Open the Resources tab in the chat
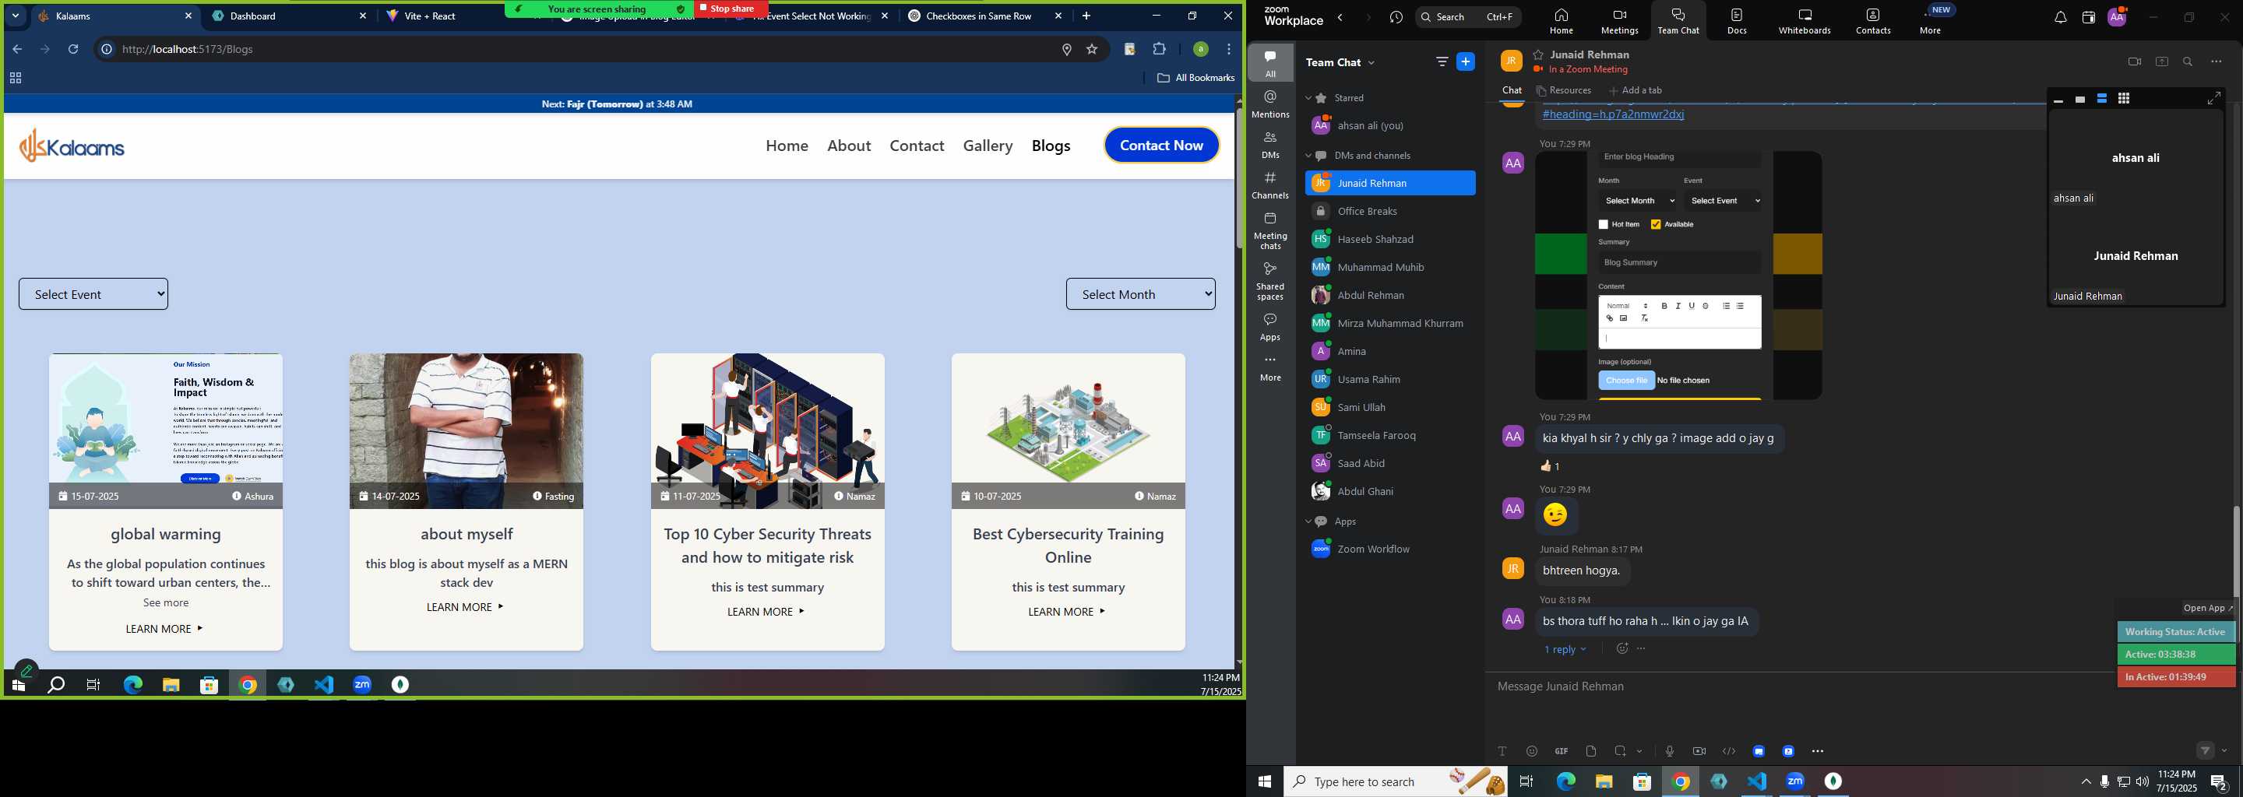The image size is (2243, 797). pyautogui.click(x=1564, y=90)
